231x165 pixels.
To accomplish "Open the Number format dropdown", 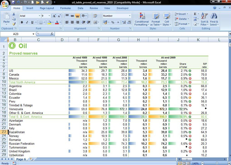I will (x=129, y=16).
